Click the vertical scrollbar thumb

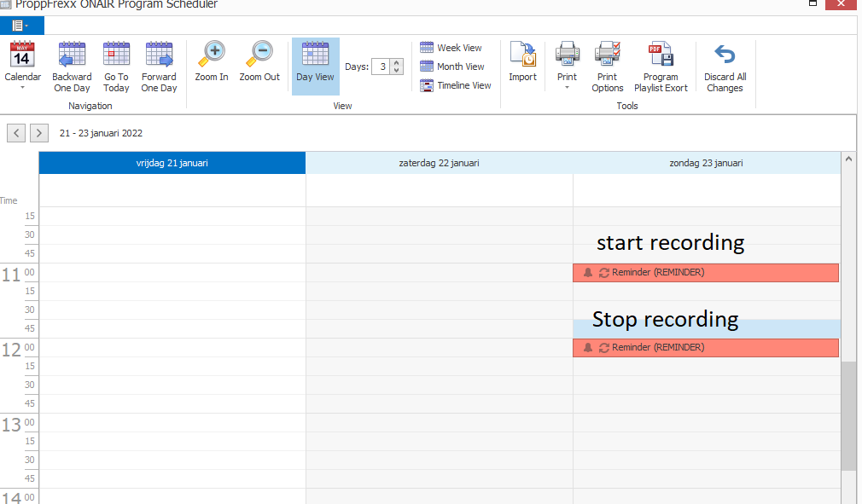click(849, 415)
